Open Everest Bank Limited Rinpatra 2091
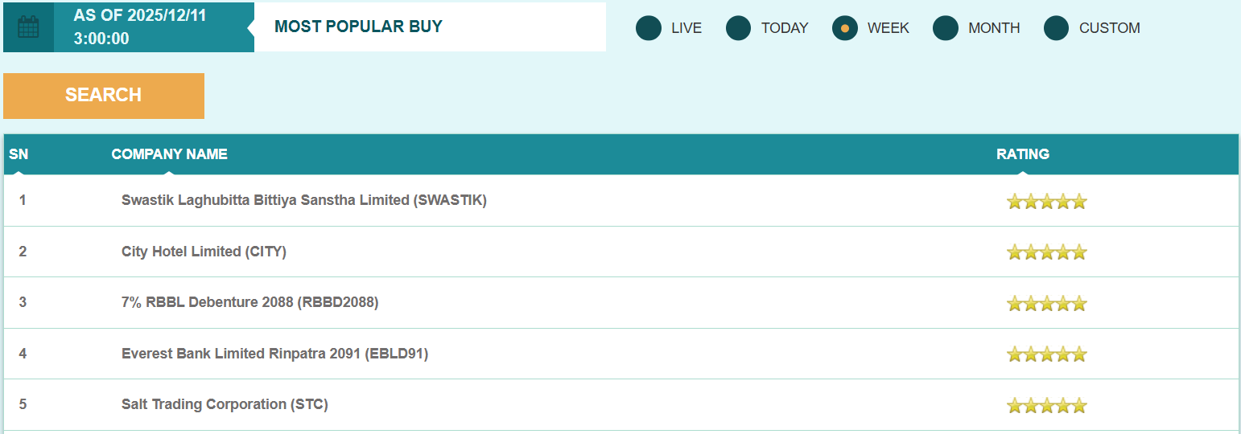1241x434 pixels. (274, 354)
